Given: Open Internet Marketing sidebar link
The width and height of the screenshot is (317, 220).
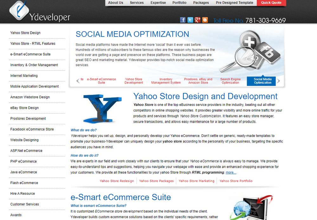Looking at the screenshot, I should click(24, 76).
